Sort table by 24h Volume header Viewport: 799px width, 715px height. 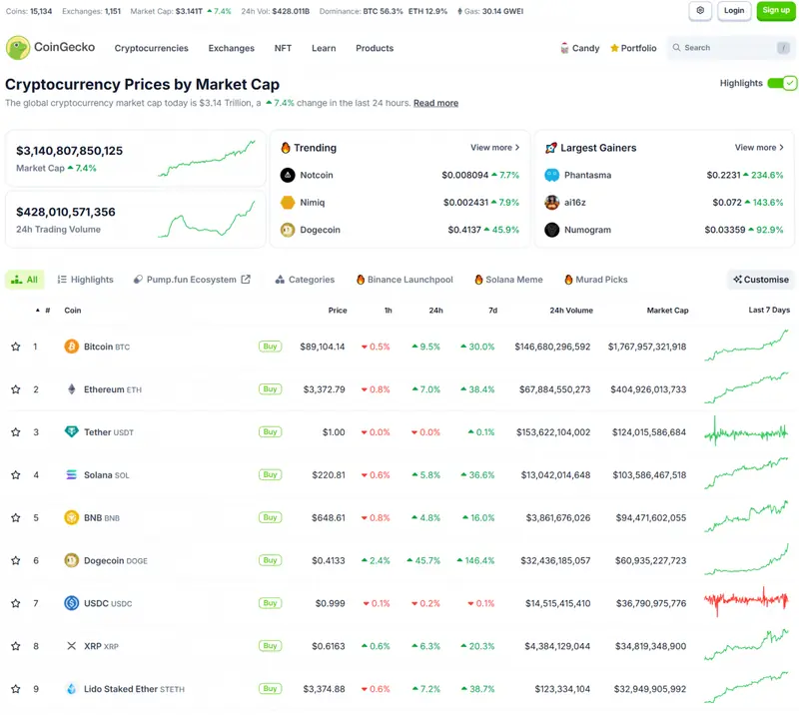(570, 310)
